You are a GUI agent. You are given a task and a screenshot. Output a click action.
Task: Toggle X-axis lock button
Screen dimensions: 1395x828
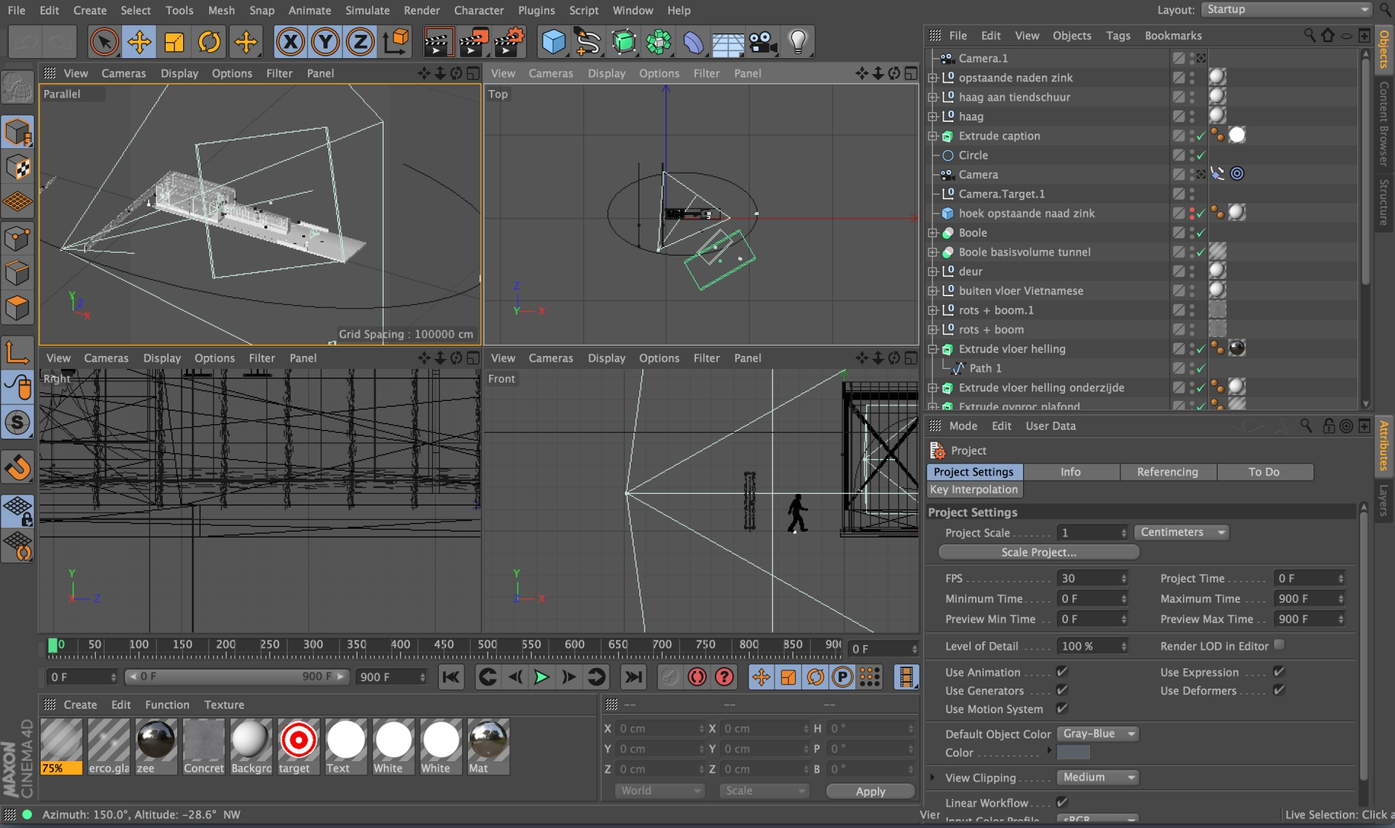(290, 42)
